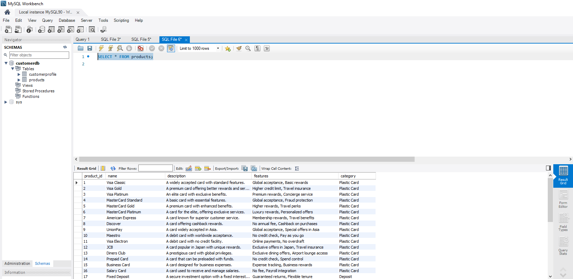573x279 pixels.
Task: Reset all sorting in the result grid
Action: click(103, 168)
